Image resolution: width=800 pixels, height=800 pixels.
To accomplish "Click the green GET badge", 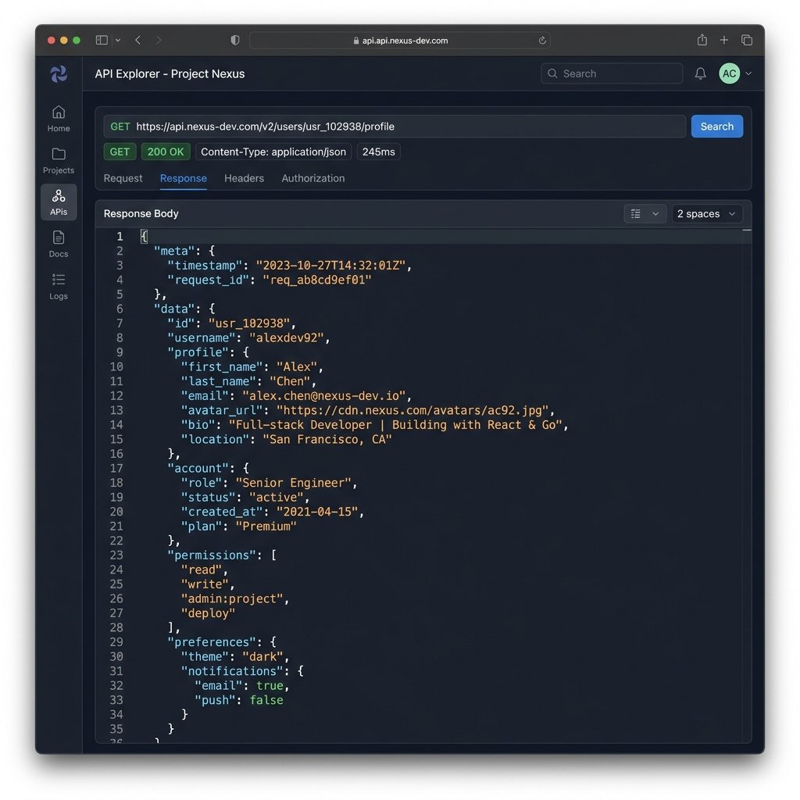I will (120, 152).
